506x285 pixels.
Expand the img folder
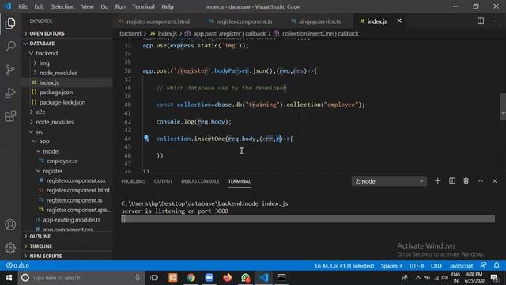pos(44,63)
